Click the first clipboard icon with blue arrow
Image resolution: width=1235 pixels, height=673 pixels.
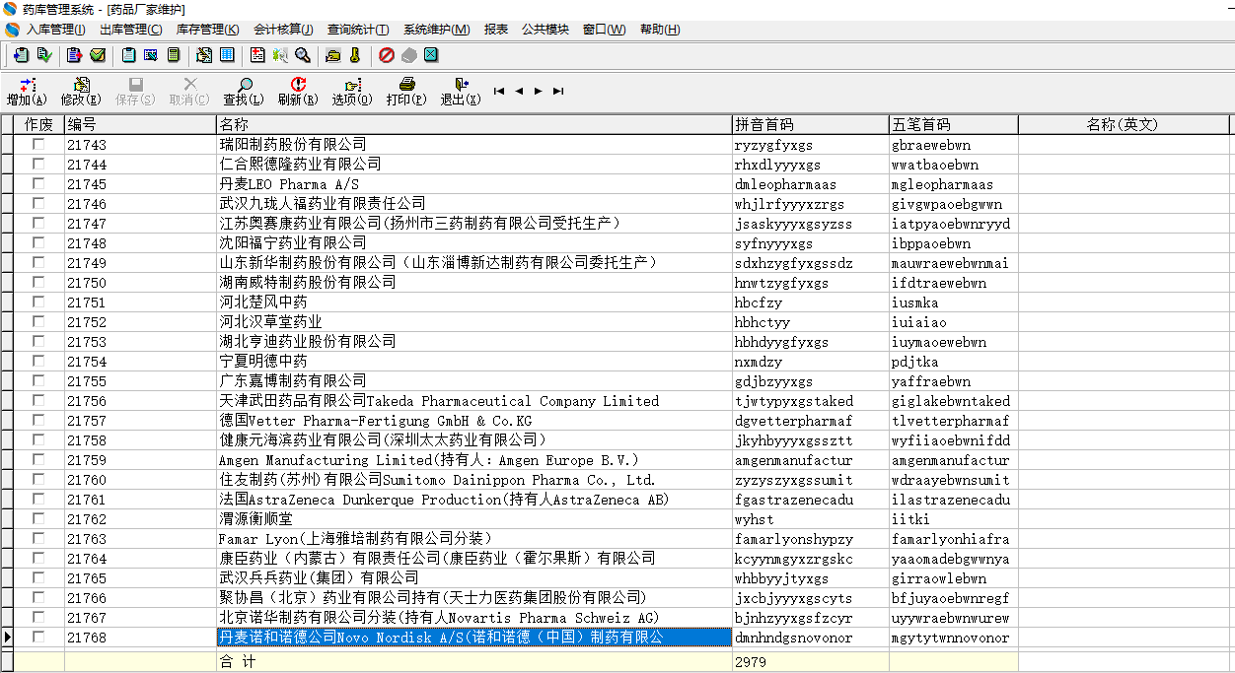click(21, 55)
